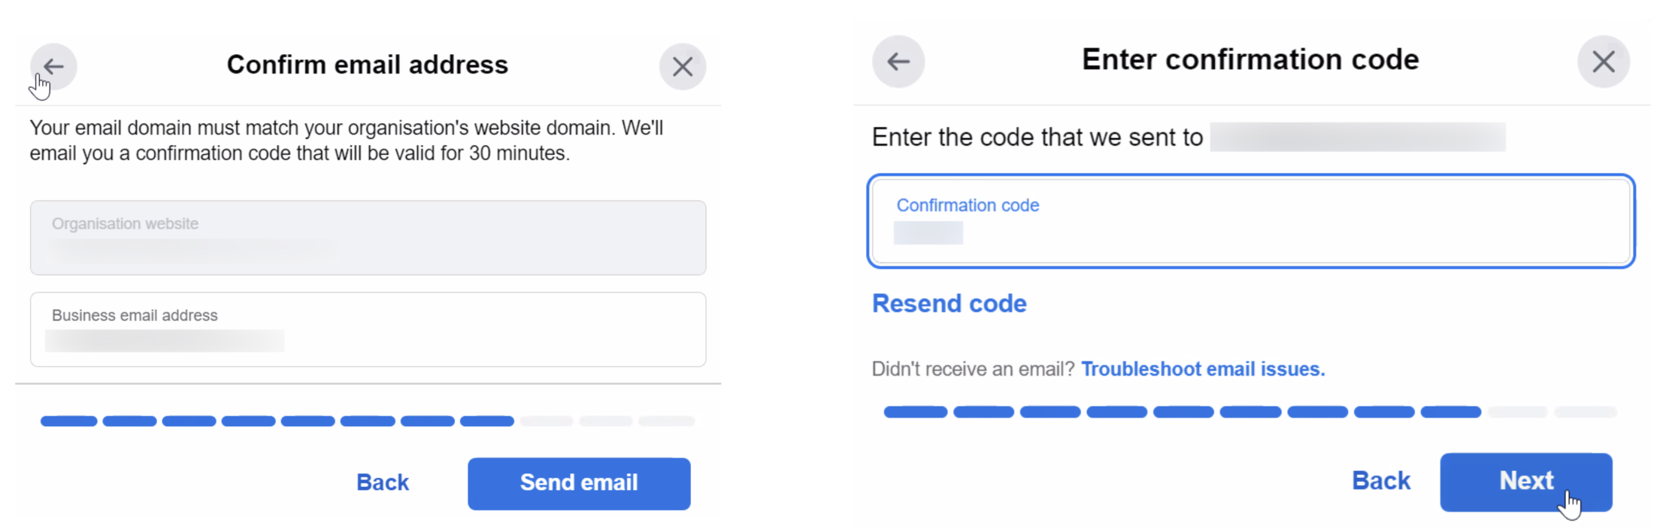1669x532 pixels.
Task: Click first progress segment under Business email field
Action: point(68,421)
